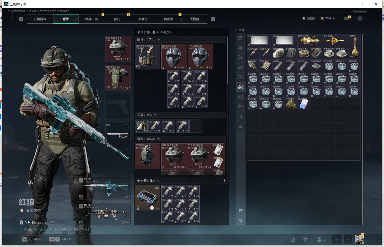The image size is (384, 247).
Task: Open the top warehouse main storage icon
Action: coord(241,38)
